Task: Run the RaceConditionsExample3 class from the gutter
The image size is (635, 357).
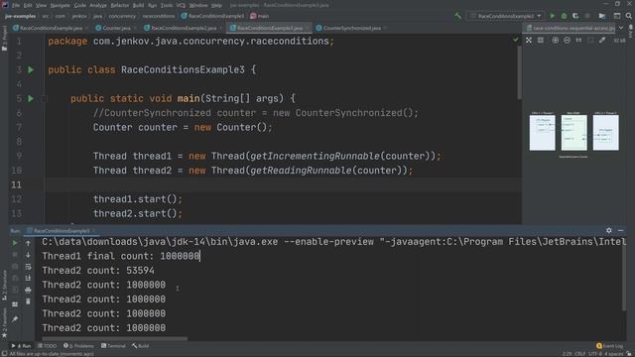Action: 31,69
